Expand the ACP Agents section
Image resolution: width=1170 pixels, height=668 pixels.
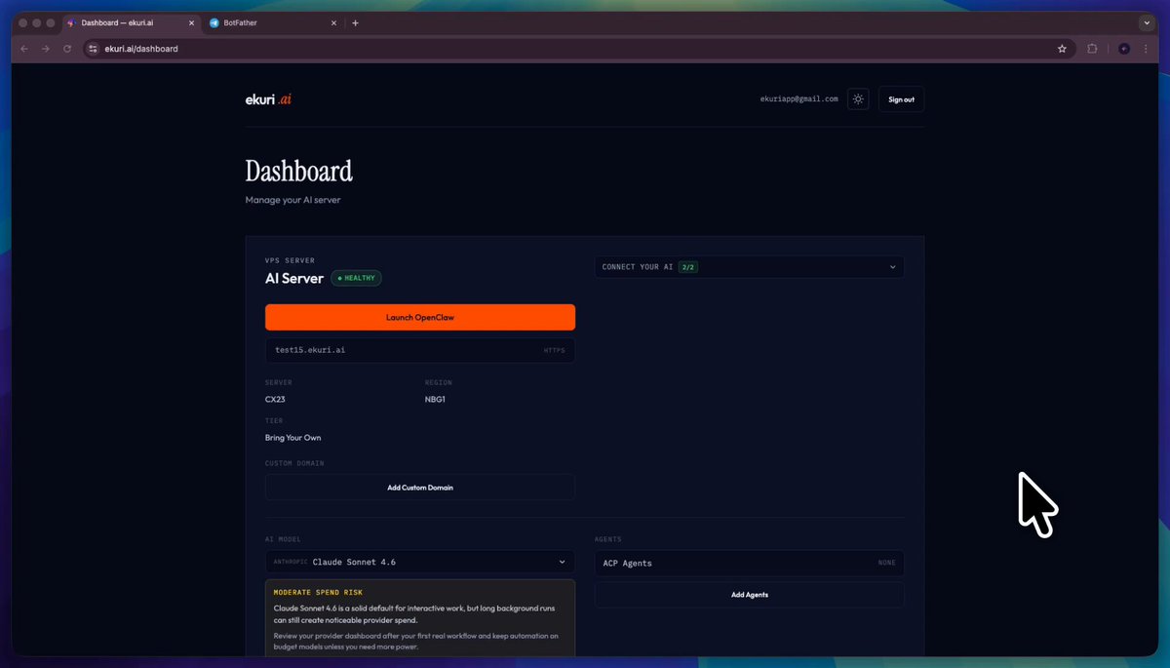coord(749,563)
